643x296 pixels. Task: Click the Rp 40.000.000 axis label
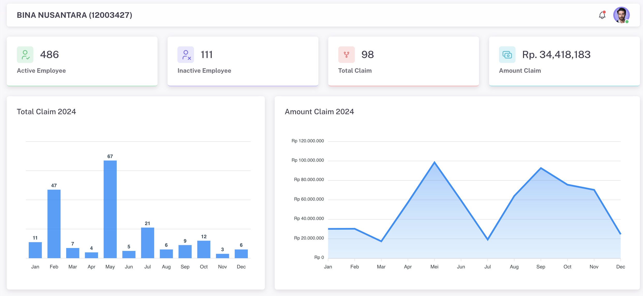tap(309, 218)
